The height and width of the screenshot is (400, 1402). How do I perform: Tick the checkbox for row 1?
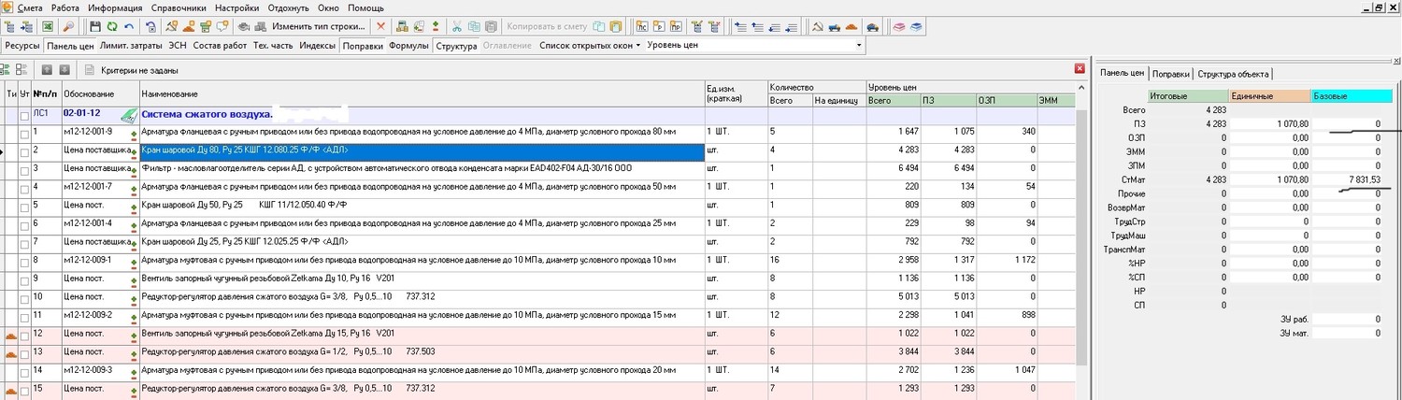(x=25, y=132)
